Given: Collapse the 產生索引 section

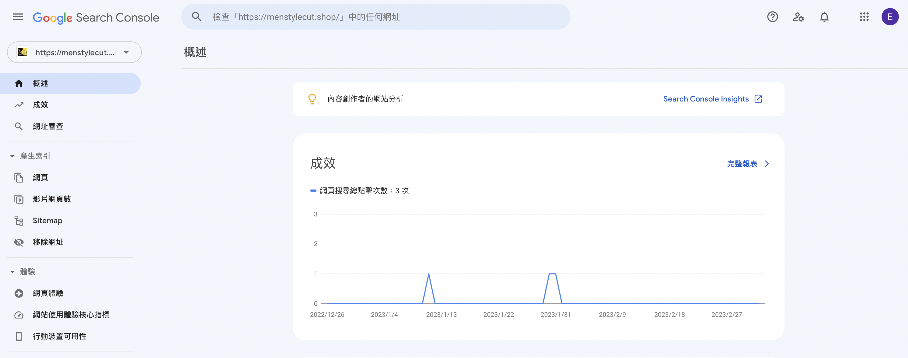Looking at the screenshot, I should pos(12,156).
